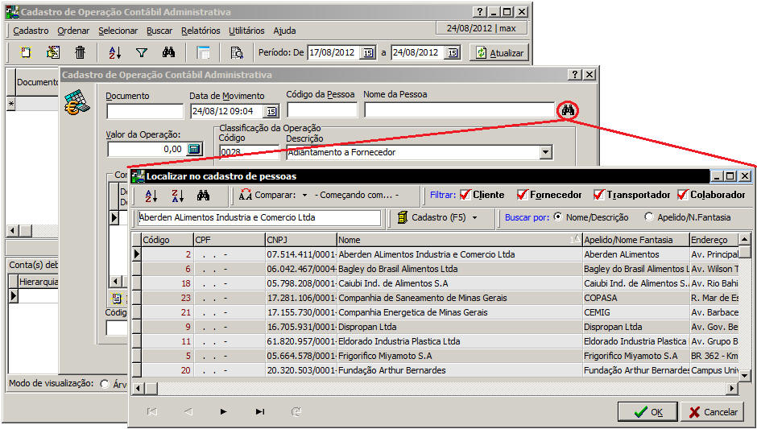This screenshot has width=757, height=429.
Task: Click the trash can delete icon
Action: 80,53
